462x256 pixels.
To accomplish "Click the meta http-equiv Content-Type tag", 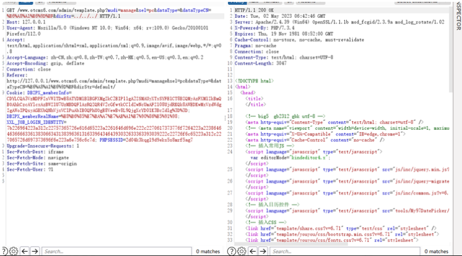I will click(x=334, y=122).
